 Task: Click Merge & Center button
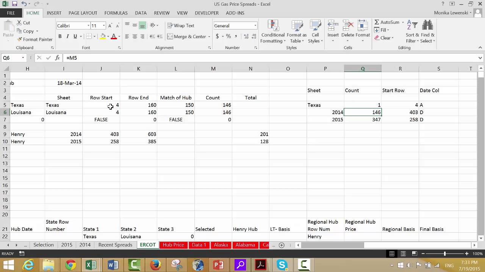187,36
